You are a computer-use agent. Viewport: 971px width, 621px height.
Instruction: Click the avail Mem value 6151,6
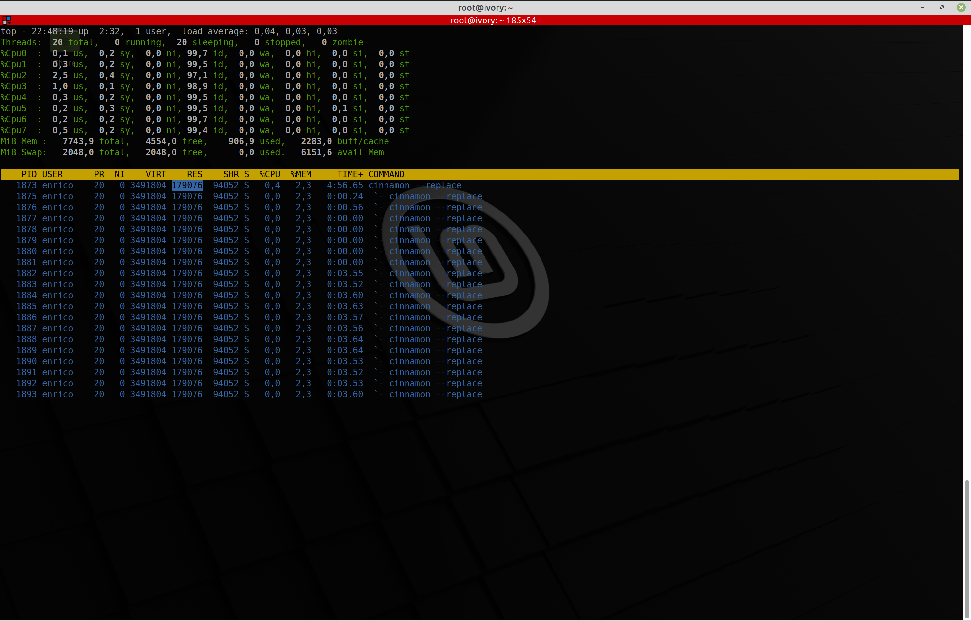[x=316, y=152]
